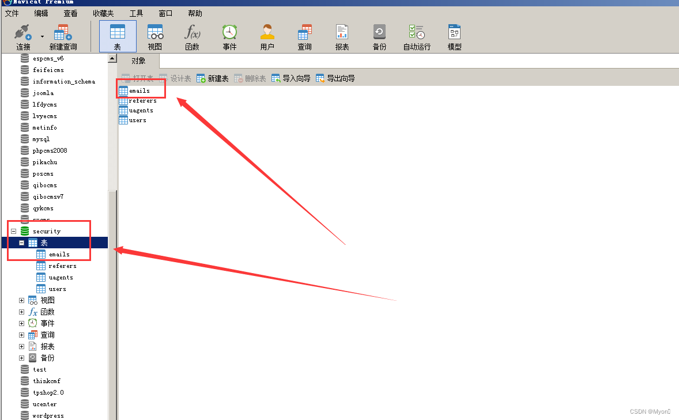Open the 窗口 menu
The image size is (679, 420).
point(165,13)
